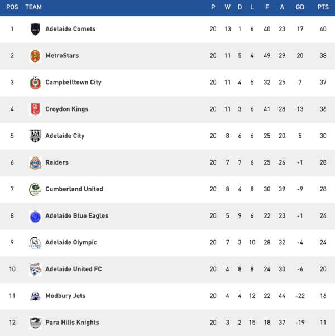335x336 pixels.
Task: Click the Adelaide Olympic club logo
Action: point(35,243)
